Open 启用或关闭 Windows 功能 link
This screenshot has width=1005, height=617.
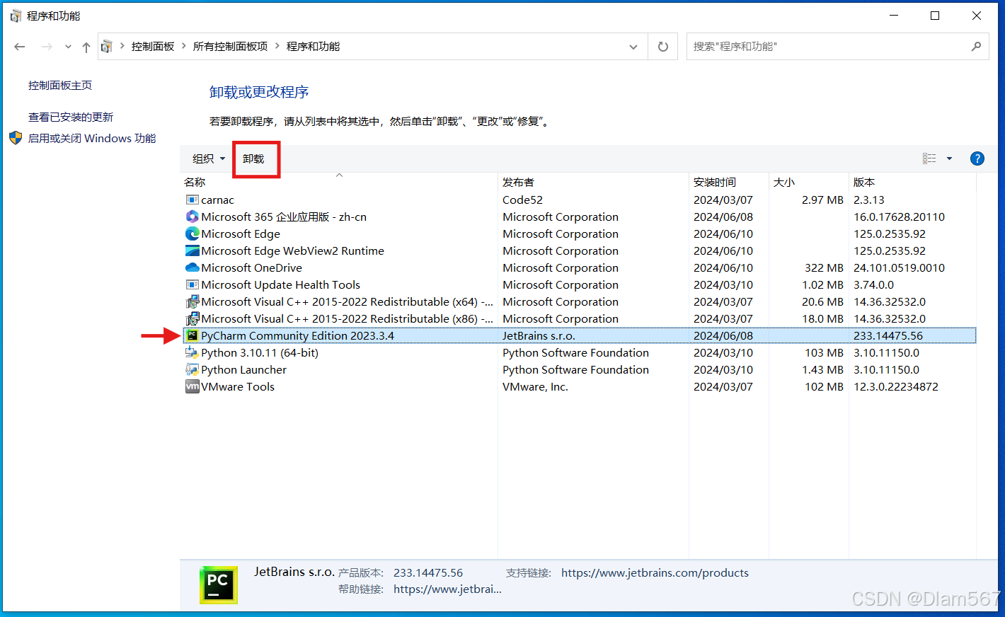(x=92, y=139)
